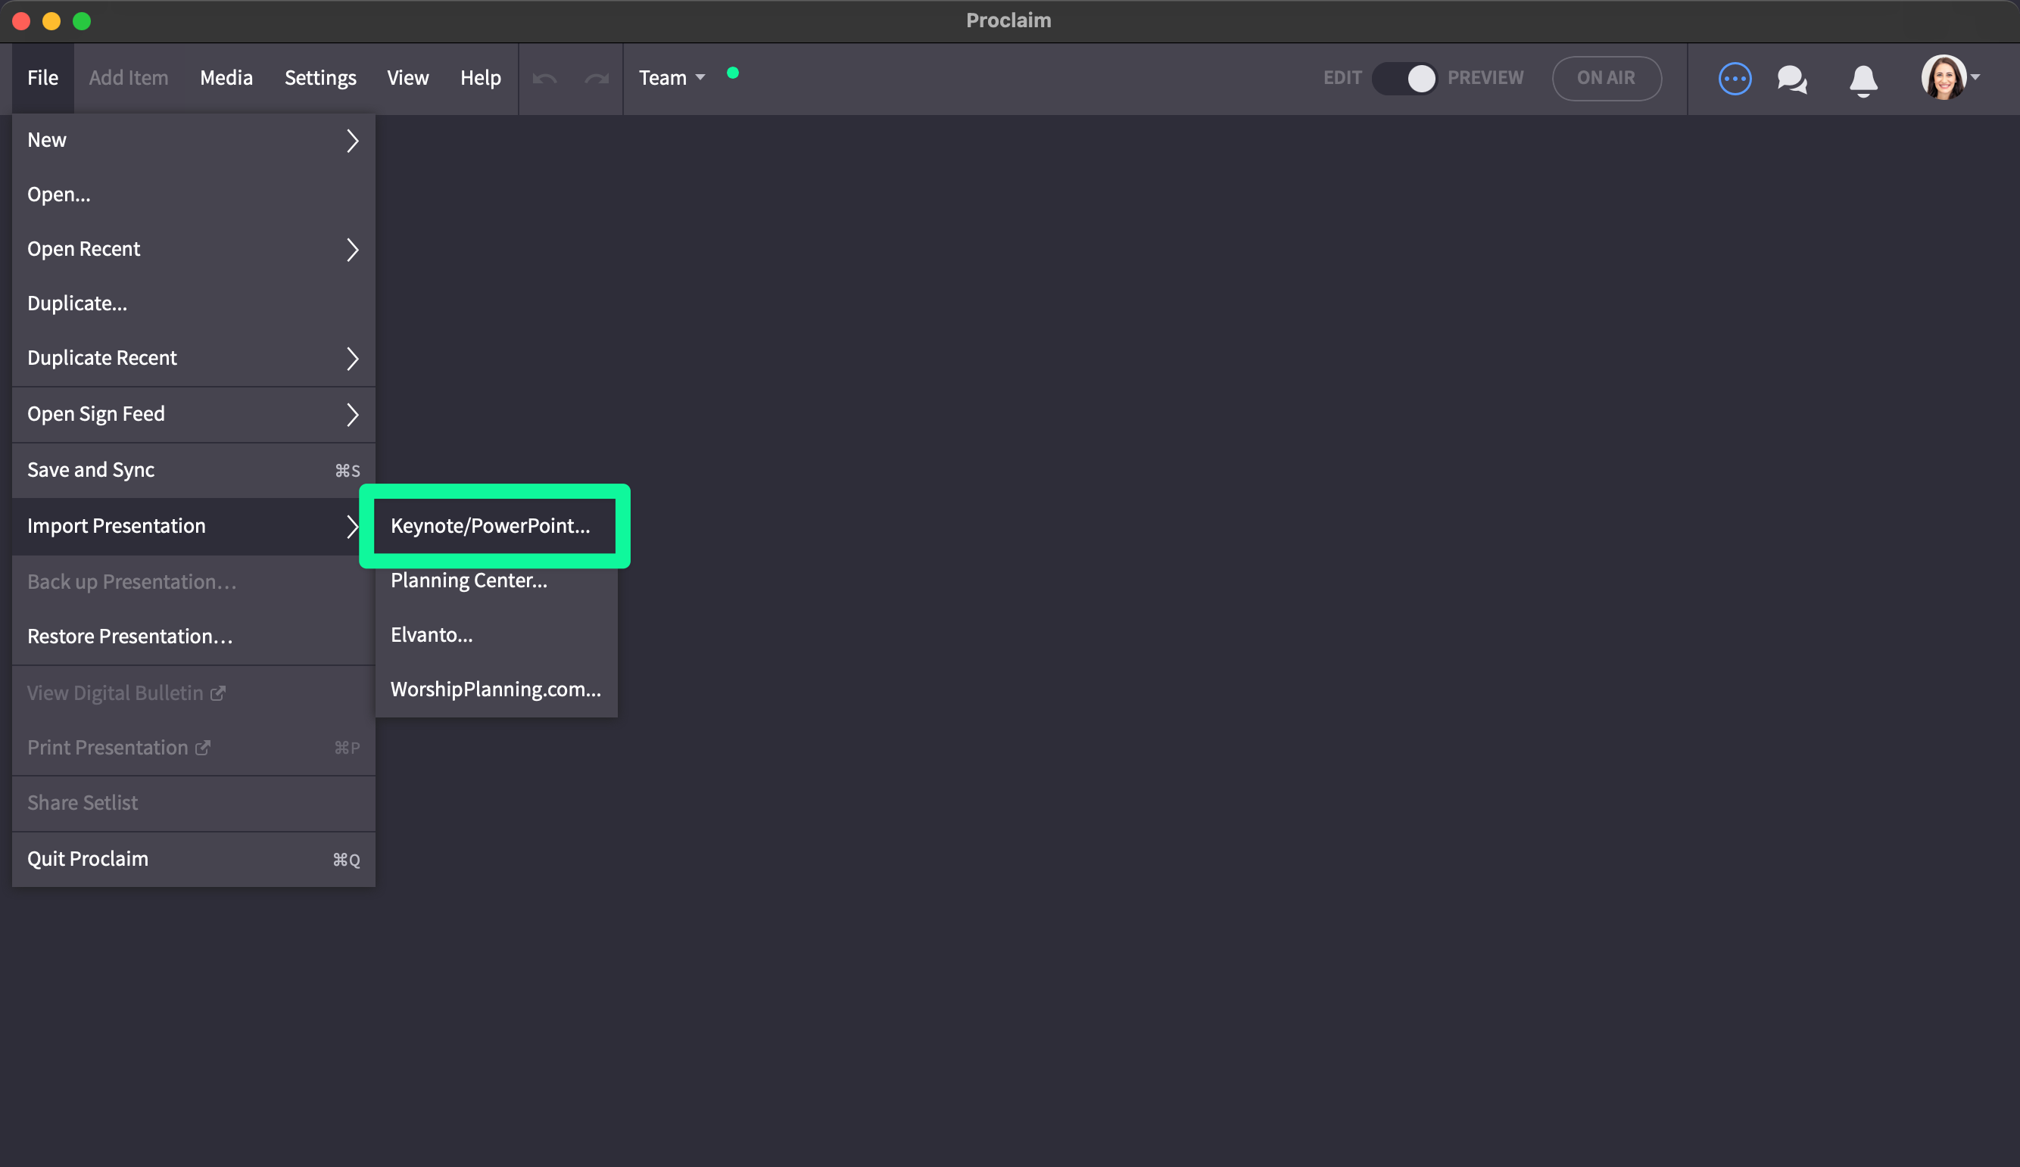Open the Add Item menu
This screenshot has width=2020, height=1167.
point(128,78)
